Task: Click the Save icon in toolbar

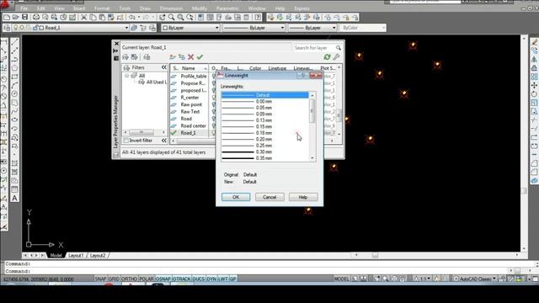Action: pyautogui.click(x=24, y=17)
